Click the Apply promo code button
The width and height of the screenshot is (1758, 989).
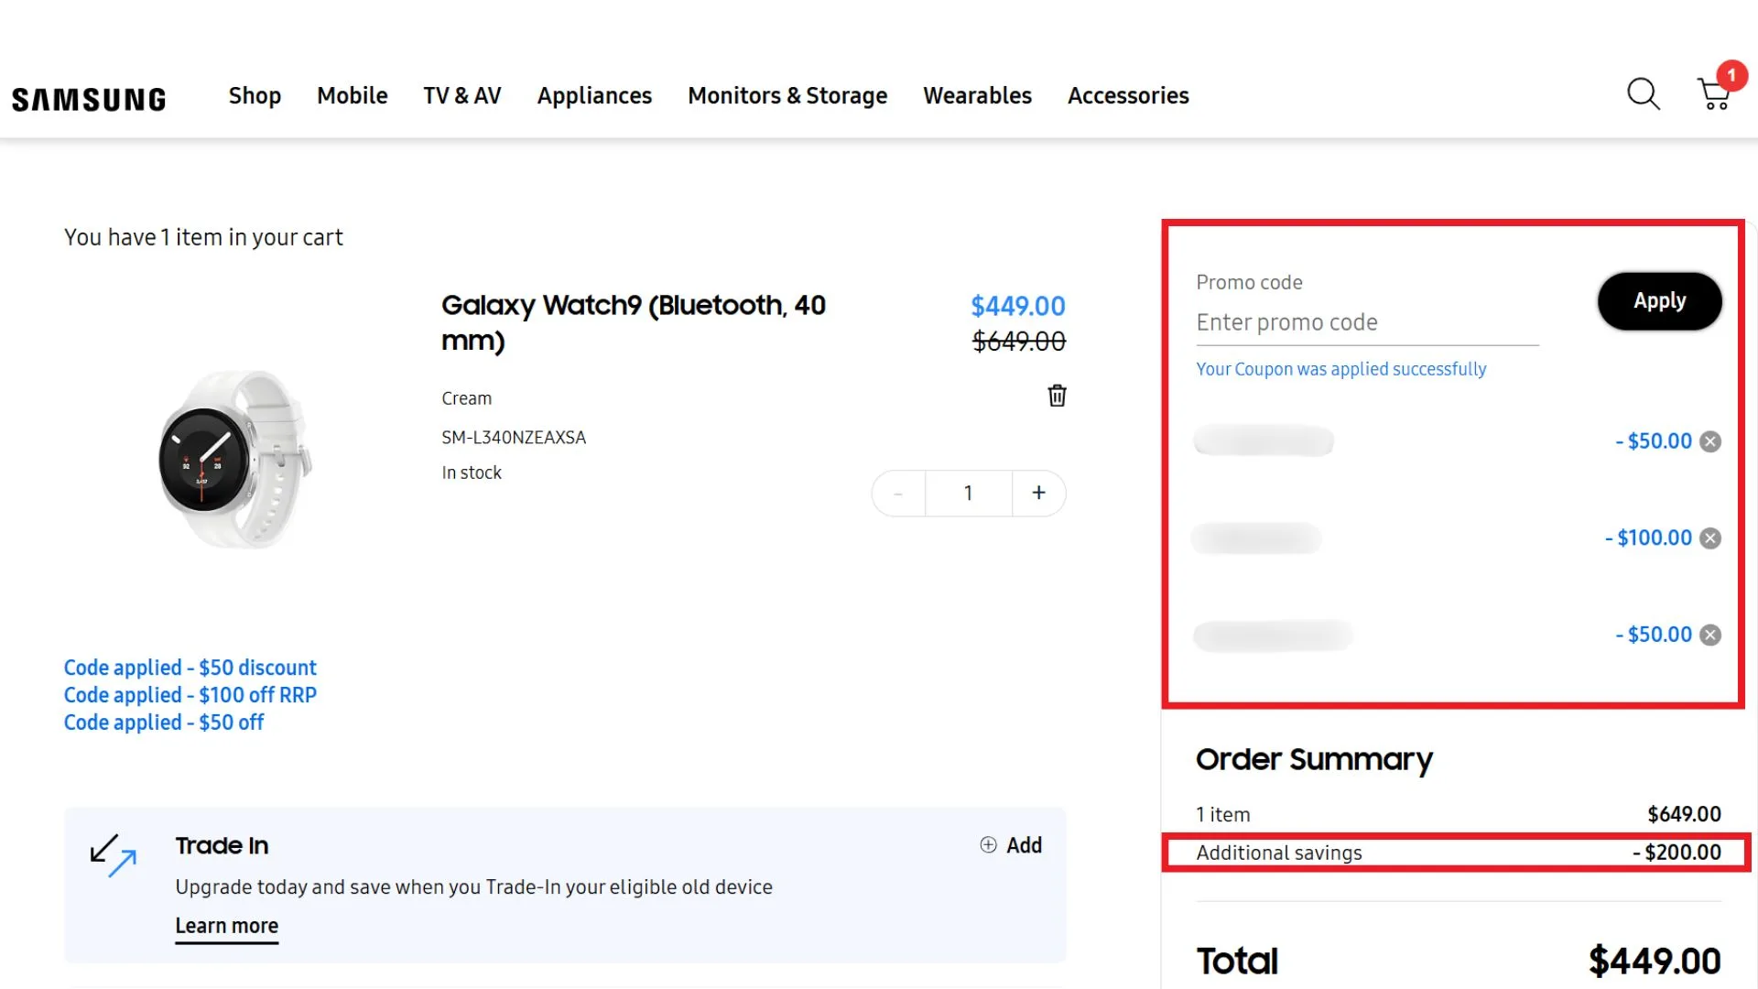(x=1659, y=301)
